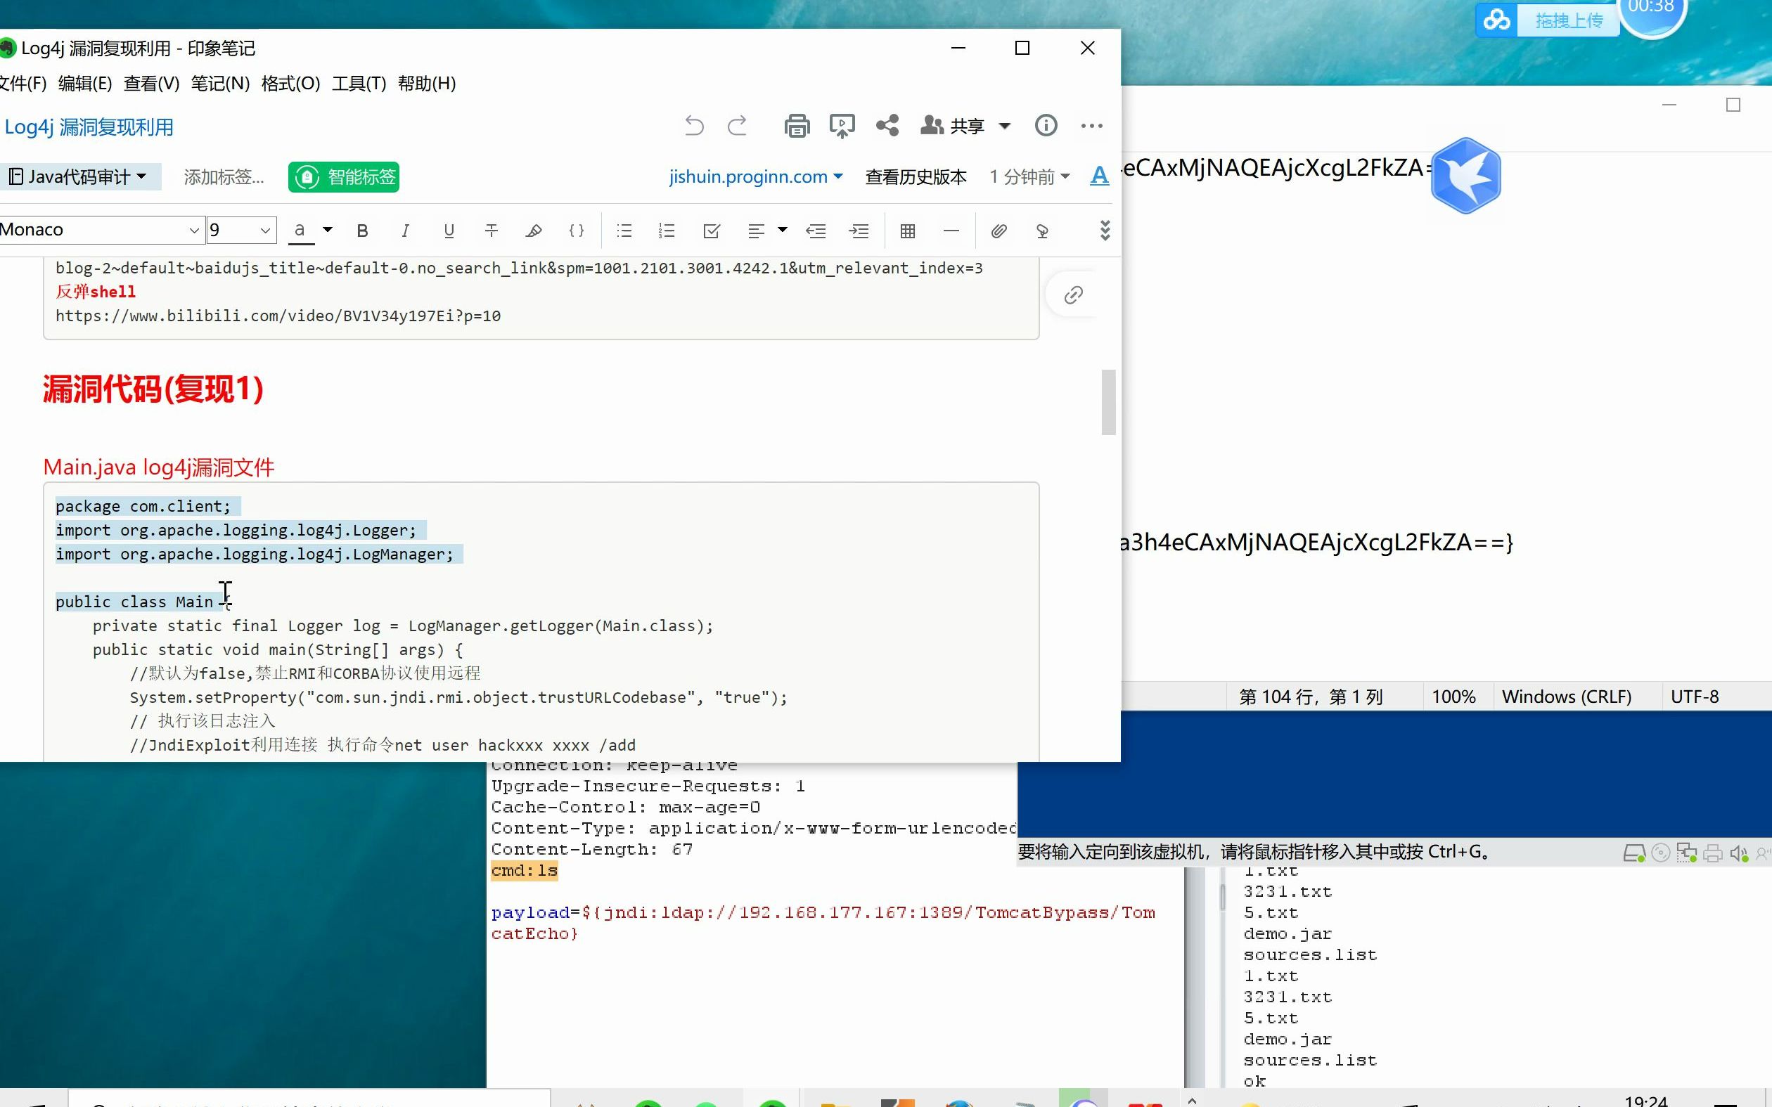
Task: Click the 智能标签 smart tag button
Action: click(343, 176)
